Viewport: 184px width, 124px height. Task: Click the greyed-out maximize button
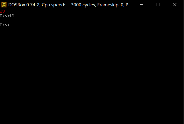[158, 5]
